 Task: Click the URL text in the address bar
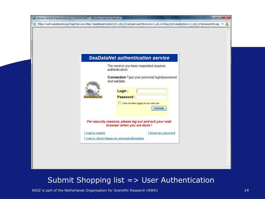click(x=128, y=24)
